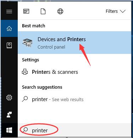Open the Filters dropdown label

click(x=112, y=11)
